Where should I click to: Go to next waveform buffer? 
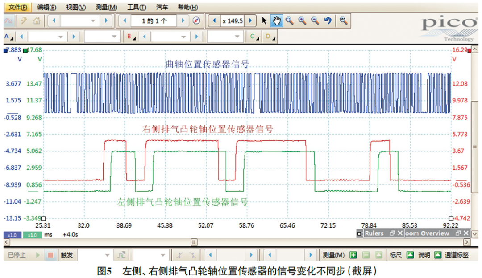pos(183,21)
